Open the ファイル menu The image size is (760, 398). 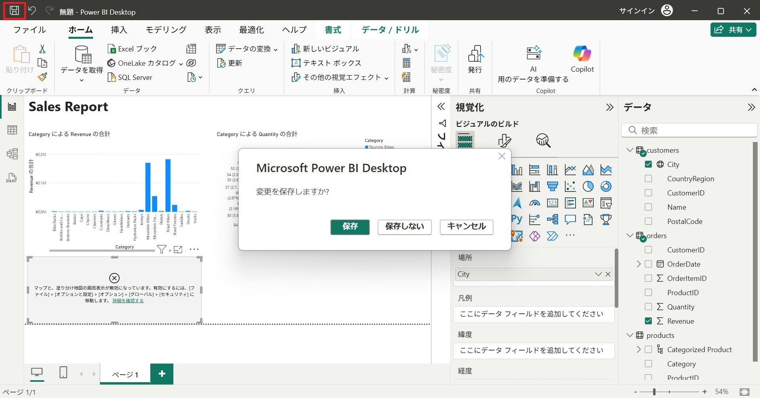30,30
